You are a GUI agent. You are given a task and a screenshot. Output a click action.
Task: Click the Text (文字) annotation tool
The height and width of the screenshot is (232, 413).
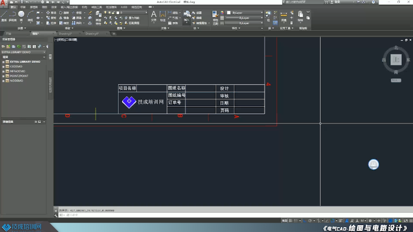point(154,16)
